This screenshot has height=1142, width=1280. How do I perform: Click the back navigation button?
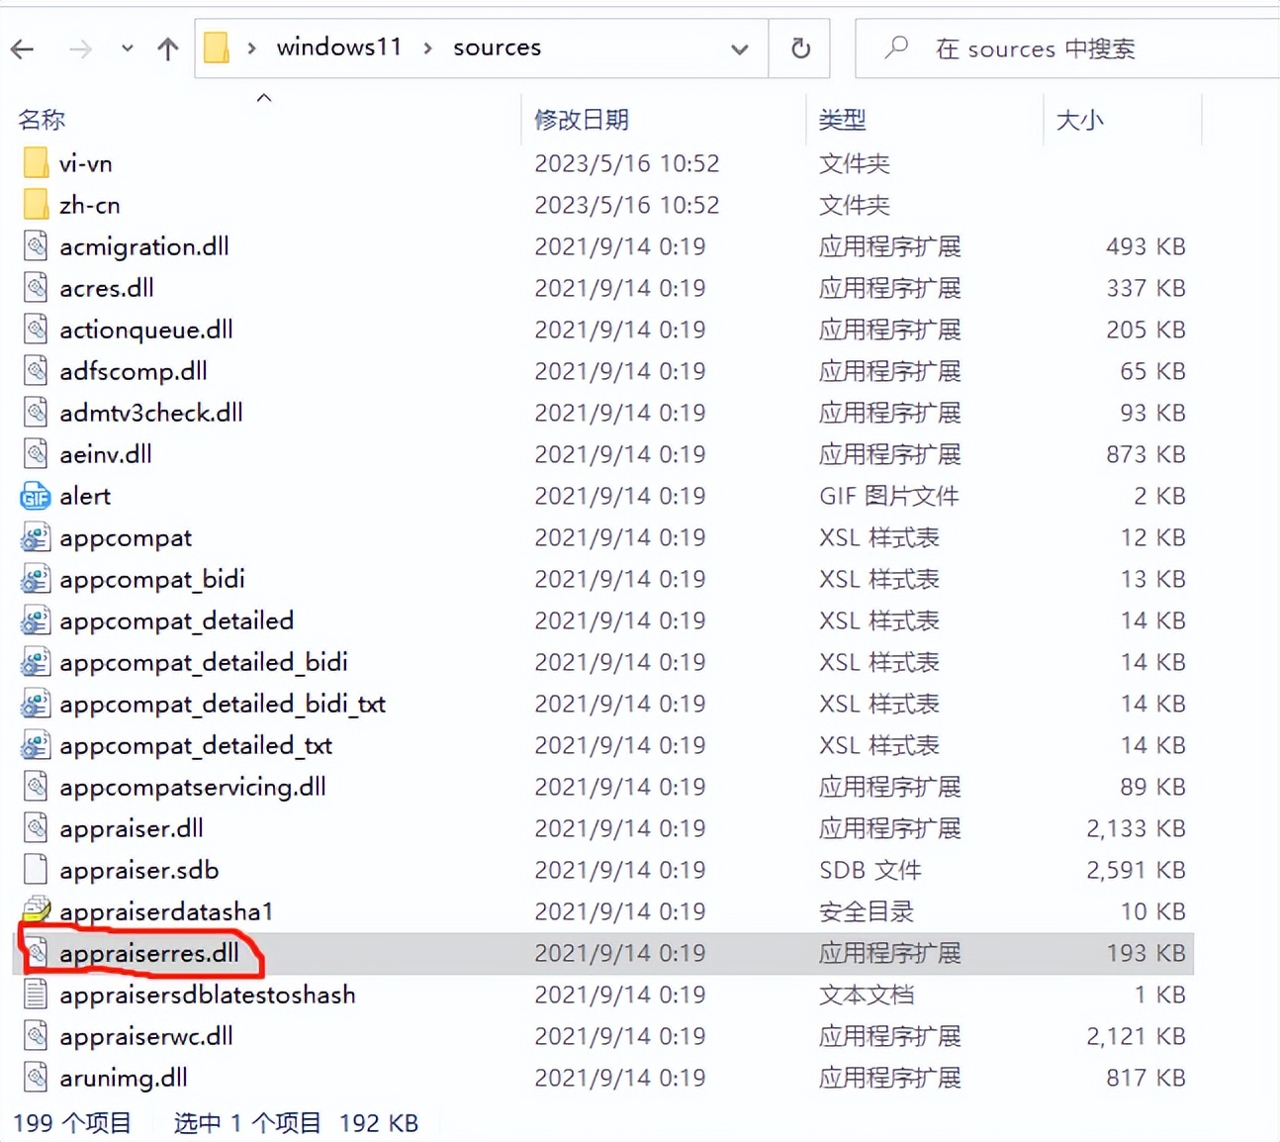[x=22, y=48]
